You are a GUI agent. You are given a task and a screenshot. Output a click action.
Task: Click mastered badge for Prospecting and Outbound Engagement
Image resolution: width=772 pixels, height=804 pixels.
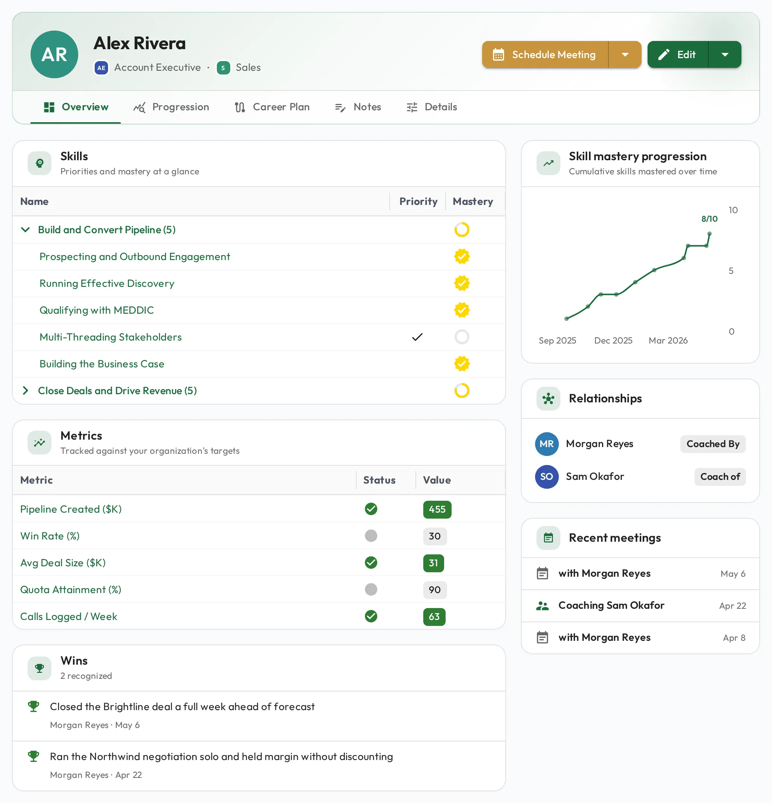coord(462,257)
